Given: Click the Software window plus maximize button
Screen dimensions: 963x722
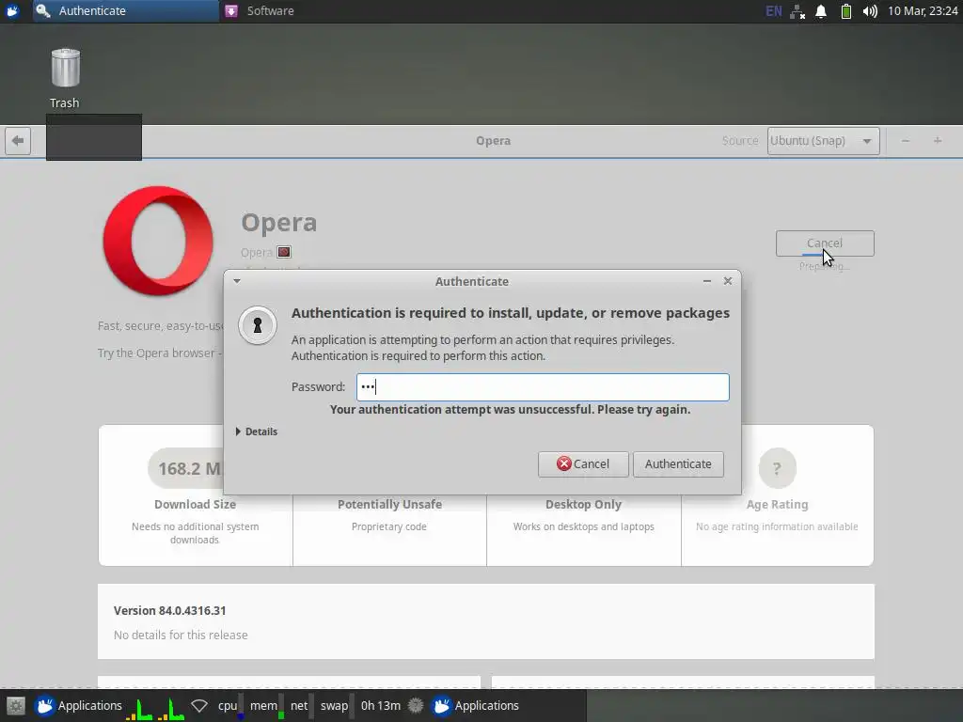Looking at the screenshot, I should (x=938, y=141).
